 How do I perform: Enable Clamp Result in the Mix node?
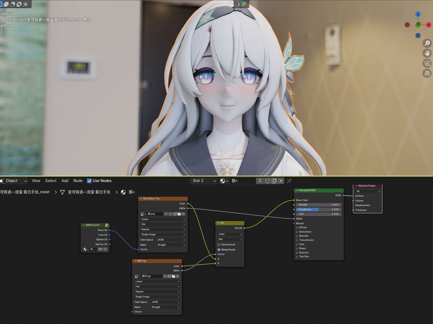[x=219, y=244]
